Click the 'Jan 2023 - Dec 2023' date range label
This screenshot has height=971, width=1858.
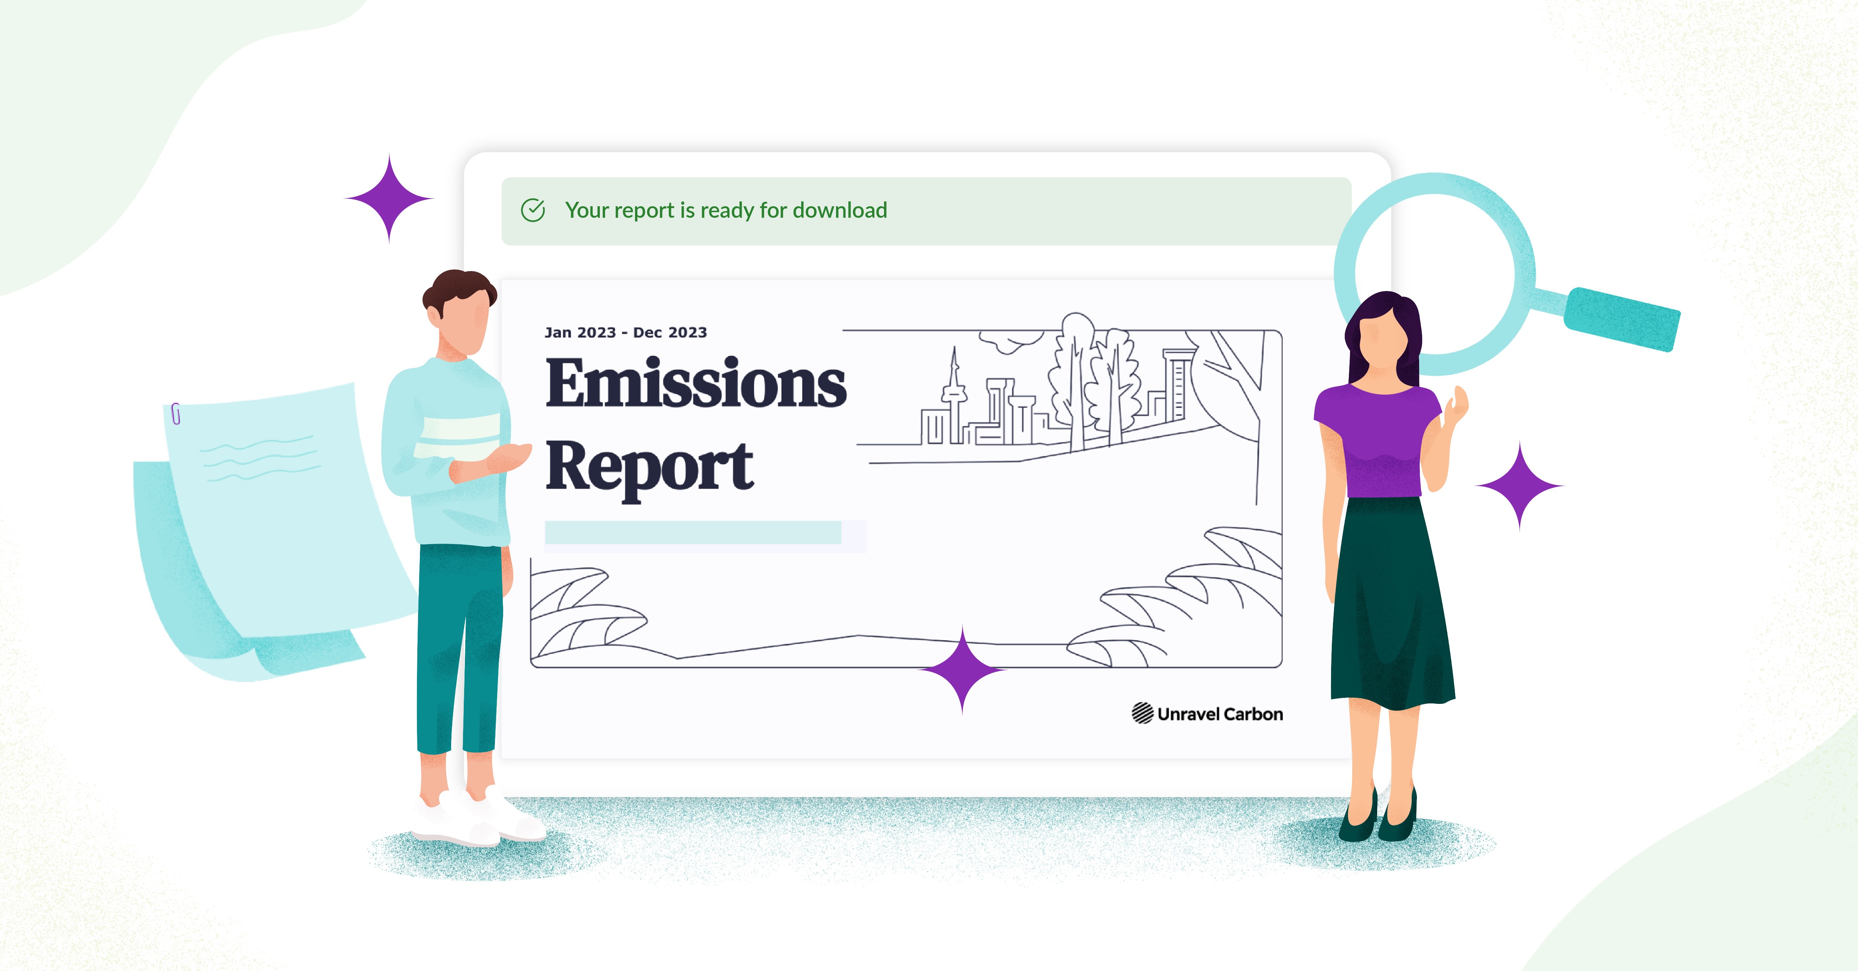pyautogui.click(x=625, y=333)
